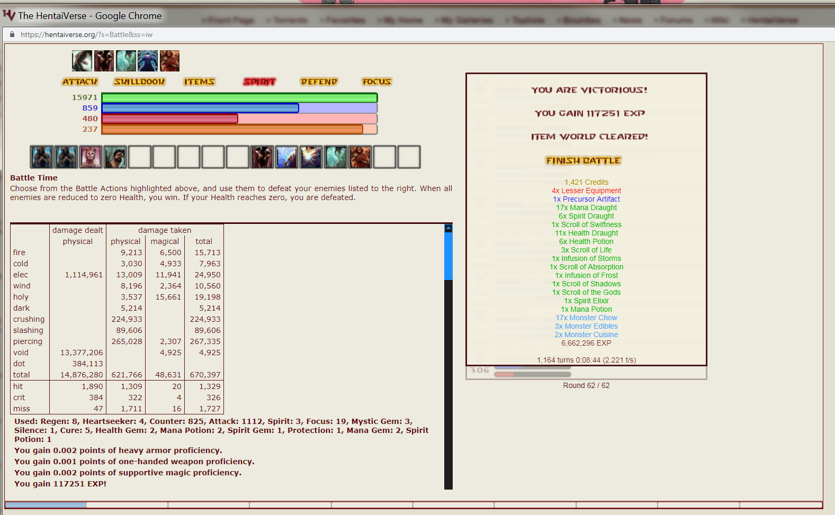Click '17x Monster Chow' loot entry
This screenshot has height=515, width=835.
(x=586, y=318)
